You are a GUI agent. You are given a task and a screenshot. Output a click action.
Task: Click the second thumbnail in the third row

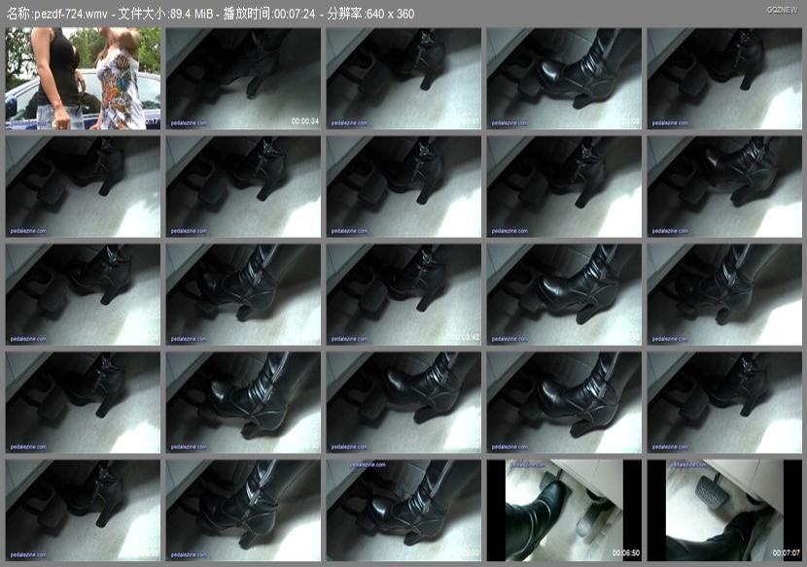(x=243, y=294)
